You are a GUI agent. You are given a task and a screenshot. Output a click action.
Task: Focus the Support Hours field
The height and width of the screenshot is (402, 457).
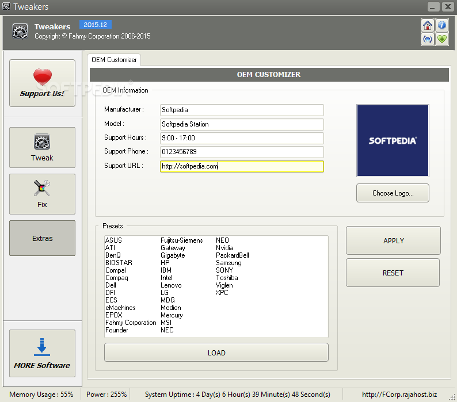242,138
